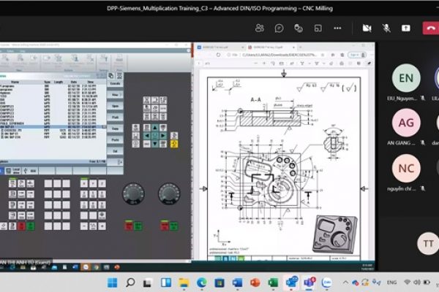Select the AG participant avatar
The image size is (439, 292).
click(x=406, y=123)
